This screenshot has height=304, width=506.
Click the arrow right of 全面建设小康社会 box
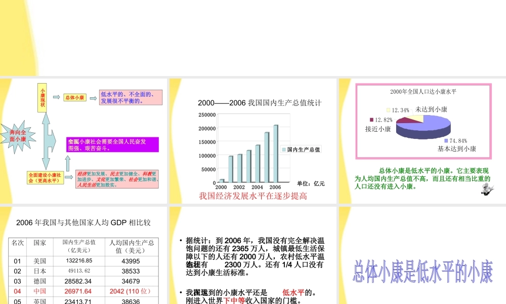pyautogui.click(x=69, y=177)
